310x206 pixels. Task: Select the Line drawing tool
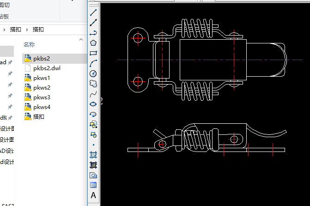coord(93,12)
